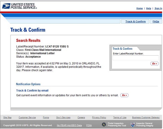Open the Forms footer link
This screenshot has height=129, width=163.
pyautogui.click(x=46, y=117)
